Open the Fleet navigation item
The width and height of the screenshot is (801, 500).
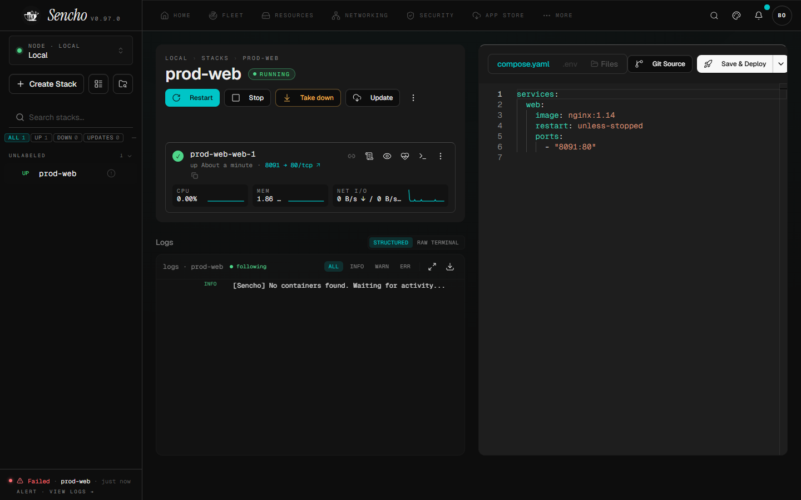(x=226, y=16)
